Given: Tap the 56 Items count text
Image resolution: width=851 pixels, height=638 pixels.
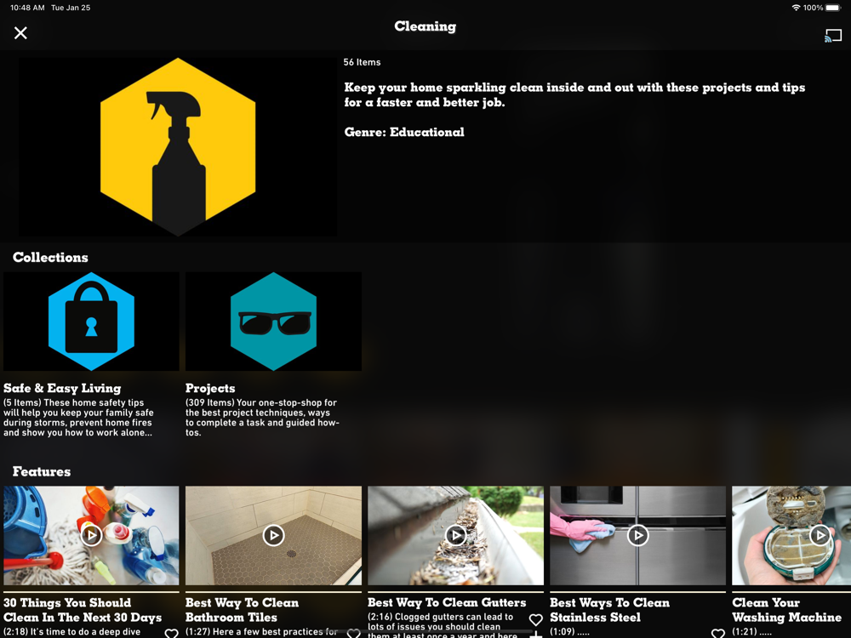Looking at the screenshot, I should [x=362, y=62].
